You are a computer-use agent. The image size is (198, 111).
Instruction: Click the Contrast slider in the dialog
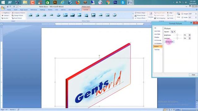tap(177, 38)
